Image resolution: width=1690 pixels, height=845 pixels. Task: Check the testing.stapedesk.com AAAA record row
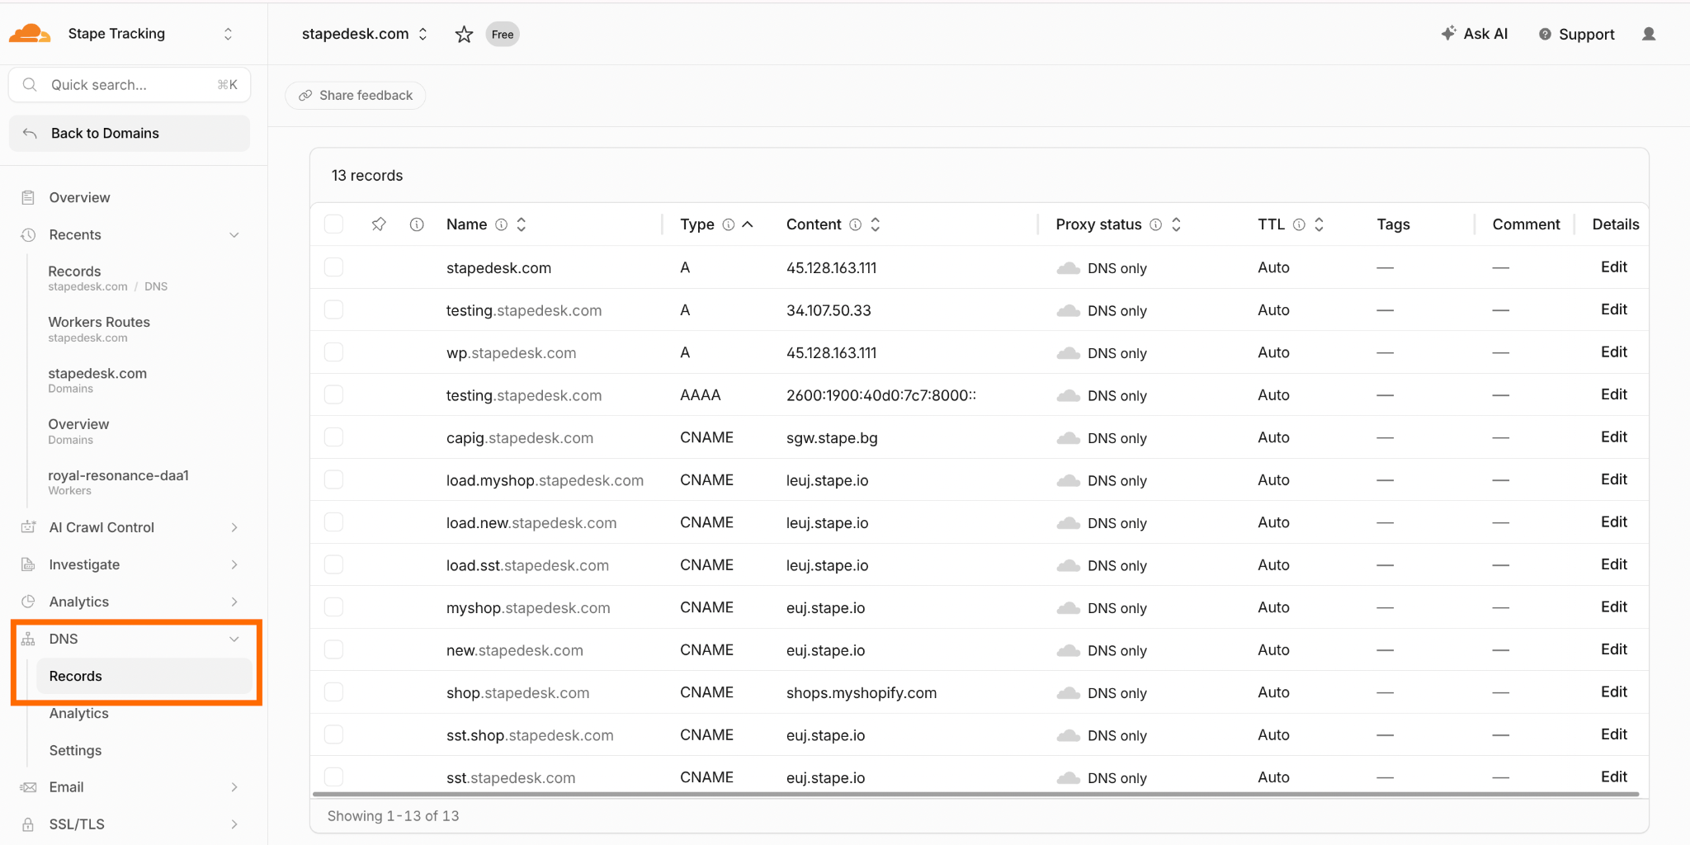click(333, 394)
